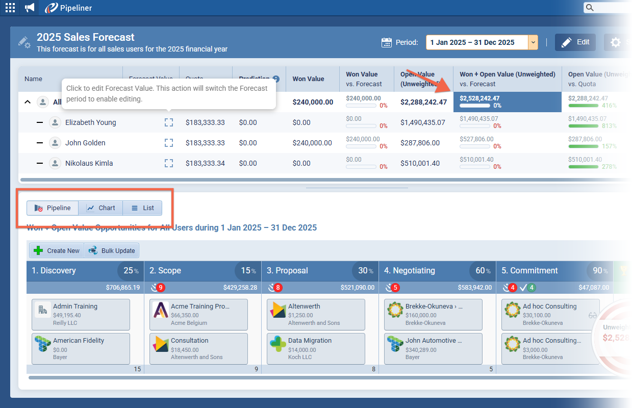Click the Edit forecast button
Image resolution: width=632 pixels, height=408 pixels.
575,42
